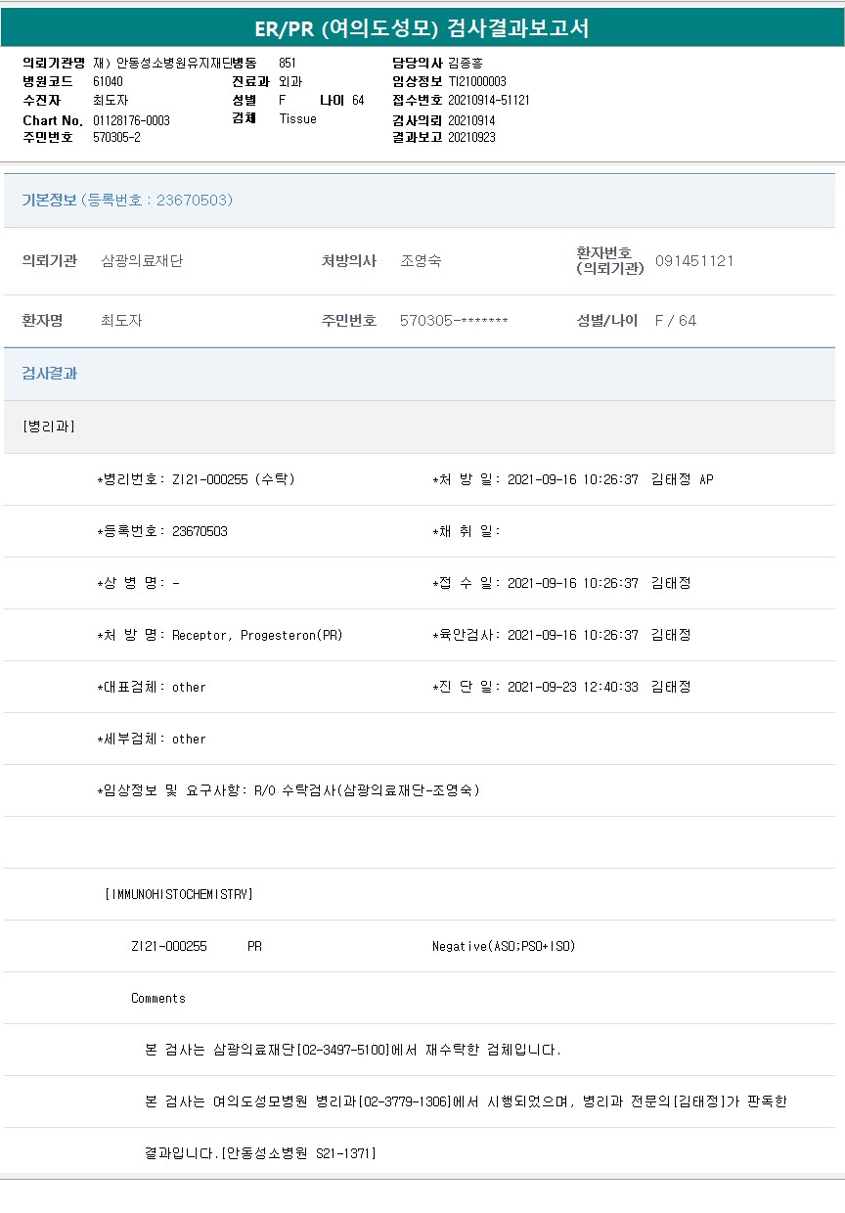Click the 의뢰기관 value 삼광의료재단
This screenshot has width=845, height=1213.
tap(142, 261)
